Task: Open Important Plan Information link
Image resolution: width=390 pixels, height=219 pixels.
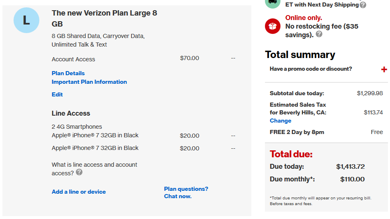Action: point(89,82)
